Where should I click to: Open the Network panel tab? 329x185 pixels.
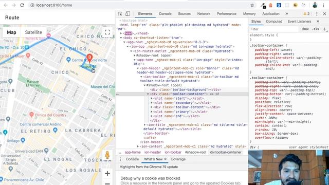204,14
